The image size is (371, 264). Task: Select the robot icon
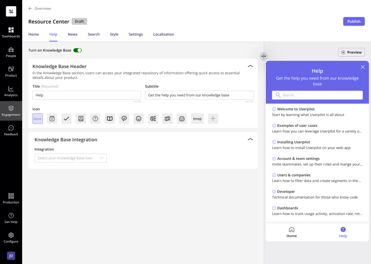pyautogui.click(x=182, y=119)
